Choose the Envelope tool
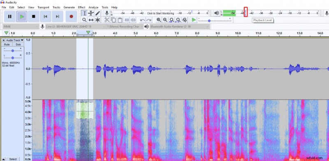 click(91, 13)
